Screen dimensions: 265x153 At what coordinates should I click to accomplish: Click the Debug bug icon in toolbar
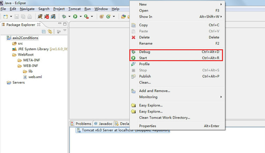click(x=64, y=17)
